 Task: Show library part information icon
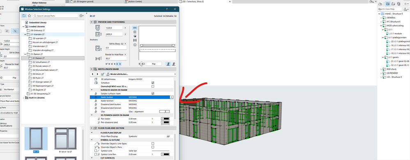tap(135, 45)
